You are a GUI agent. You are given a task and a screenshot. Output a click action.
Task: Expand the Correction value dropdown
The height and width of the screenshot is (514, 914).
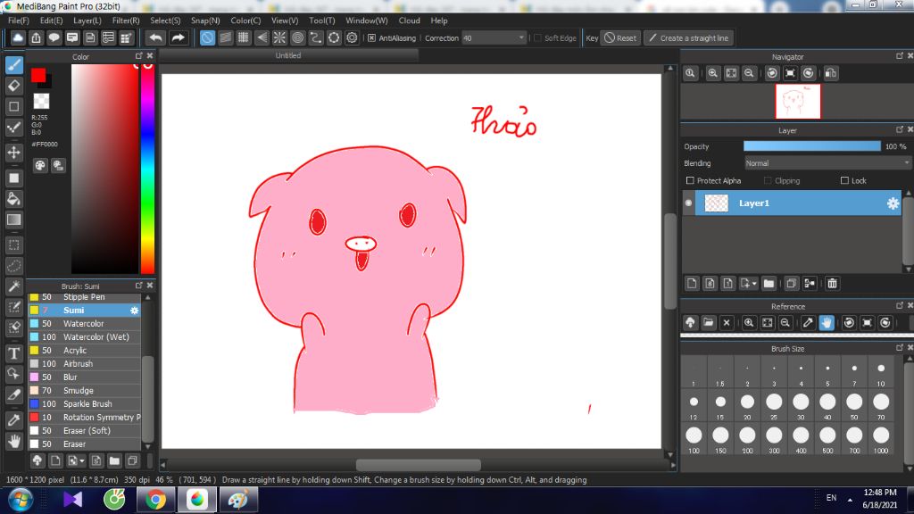click(521, 38)
